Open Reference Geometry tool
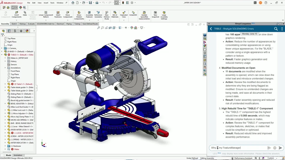Screen dimensions: 285x160 [98, 14]
